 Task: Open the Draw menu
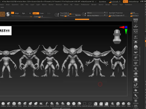[x=8, y=5]
